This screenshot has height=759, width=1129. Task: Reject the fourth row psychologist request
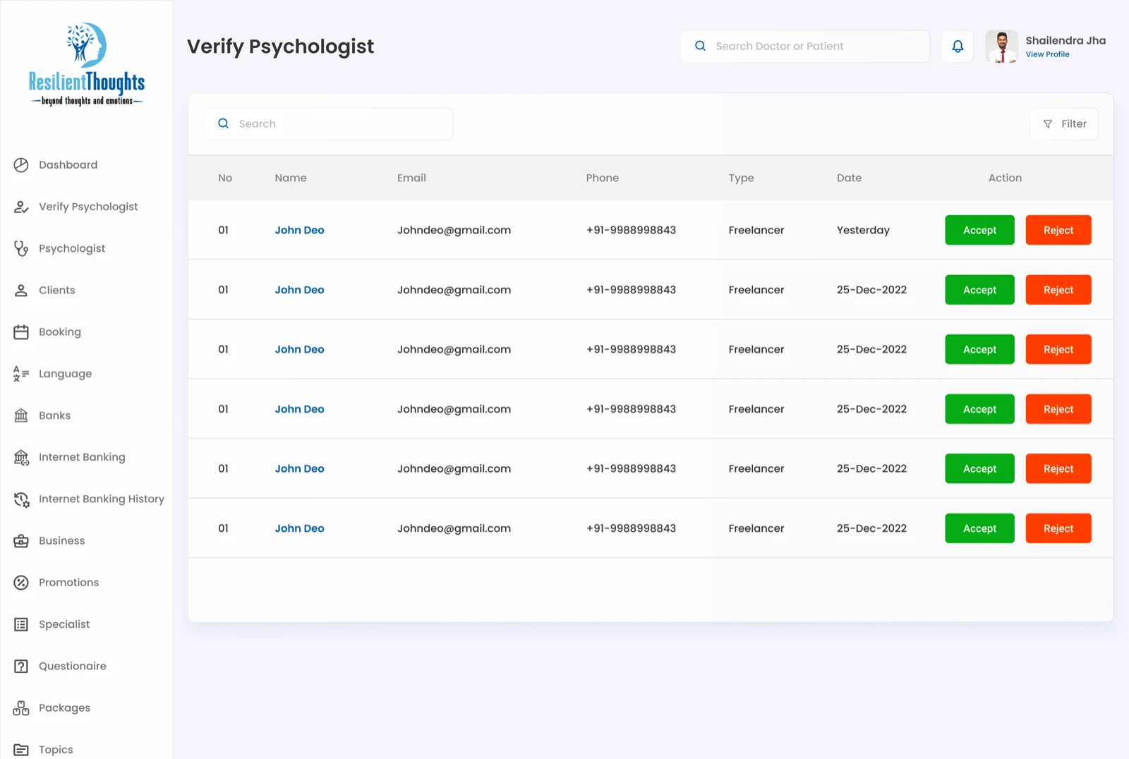(1058, 409)
